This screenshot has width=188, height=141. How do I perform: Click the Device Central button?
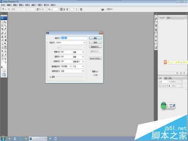coord(96,59)
